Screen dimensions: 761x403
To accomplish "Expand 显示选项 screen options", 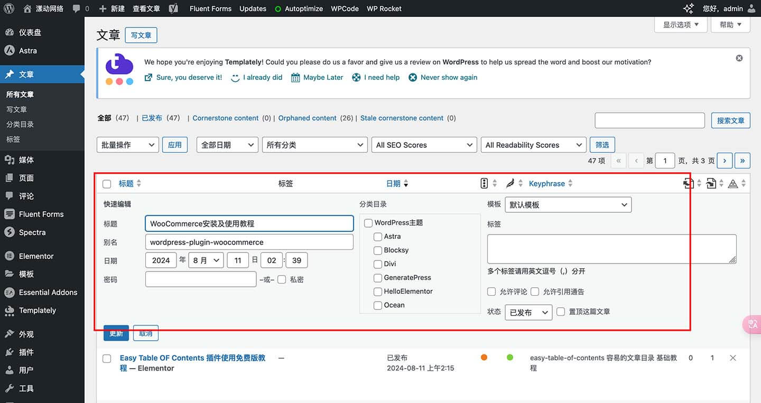I will pyautogui.click(x=681, y=25).
